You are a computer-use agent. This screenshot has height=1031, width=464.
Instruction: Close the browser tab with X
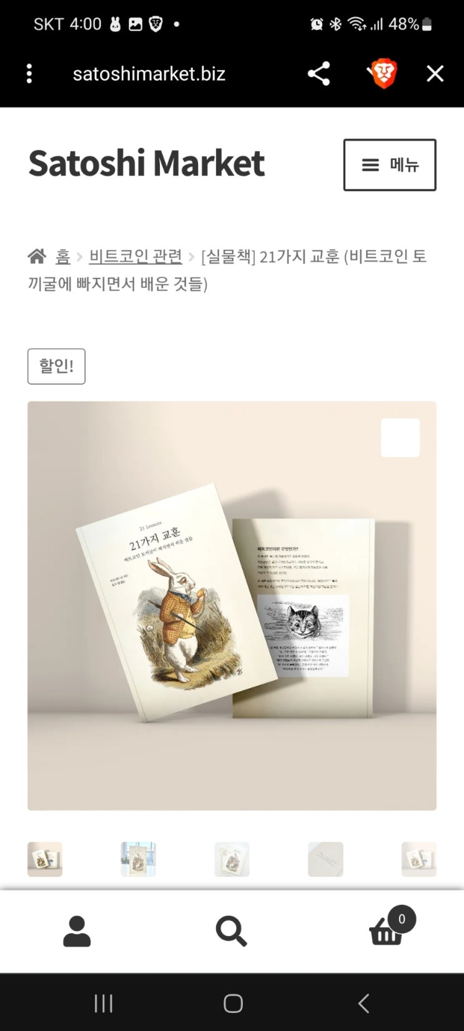pyautogui.click(x=435, y=74)
